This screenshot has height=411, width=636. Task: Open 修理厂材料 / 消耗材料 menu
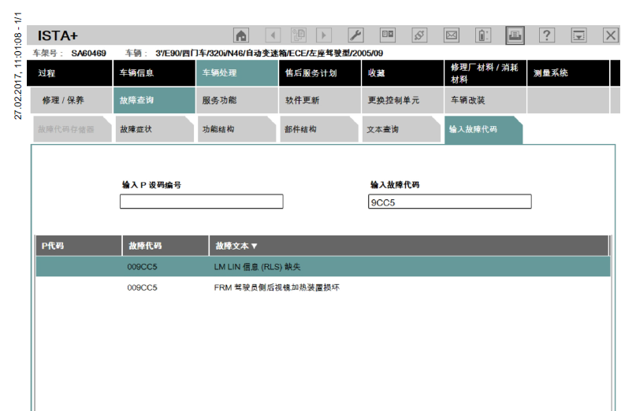(485, 73)
